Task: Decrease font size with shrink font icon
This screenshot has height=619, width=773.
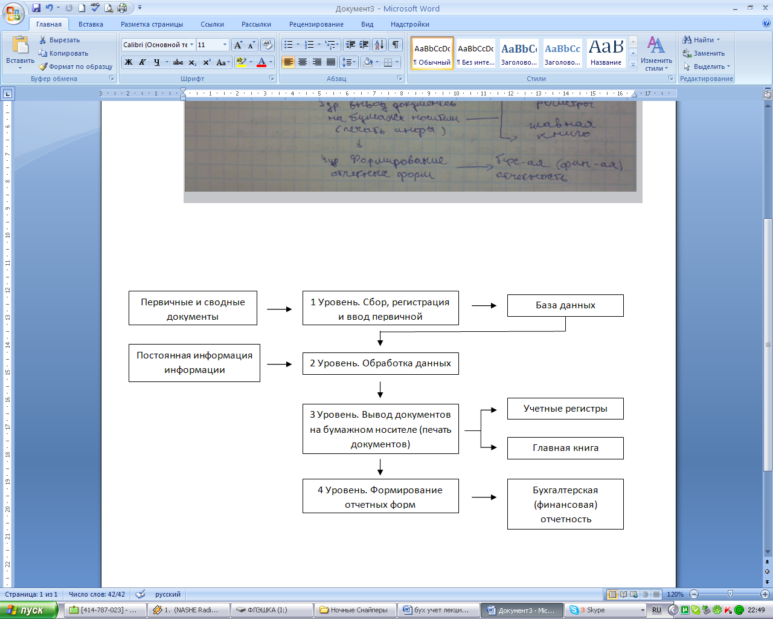Action: 251,45
